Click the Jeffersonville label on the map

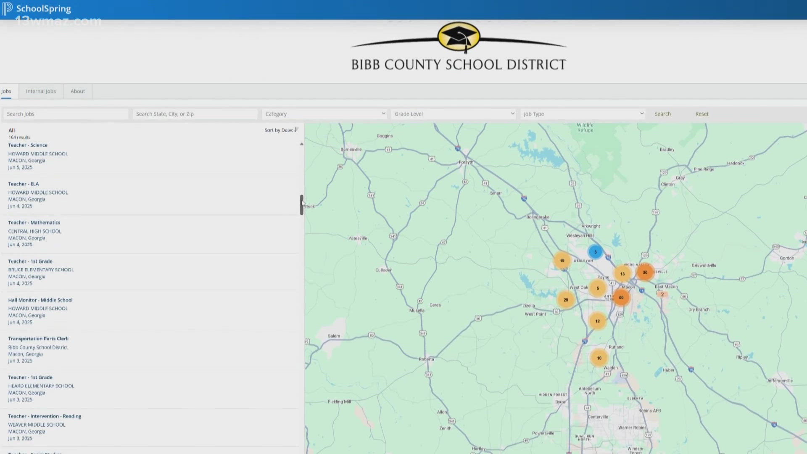pos(780,380)
